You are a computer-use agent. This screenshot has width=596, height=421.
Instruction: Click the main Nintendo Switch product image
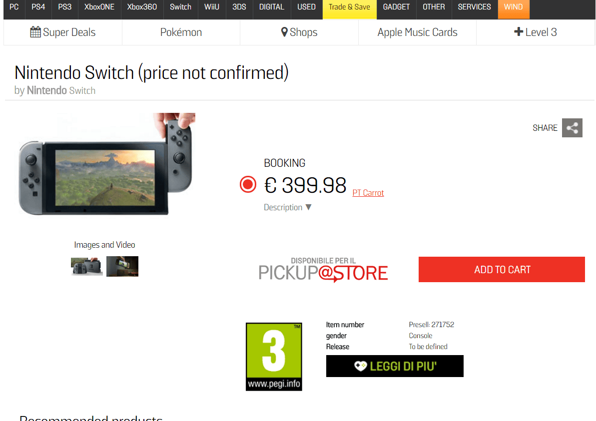106,164
